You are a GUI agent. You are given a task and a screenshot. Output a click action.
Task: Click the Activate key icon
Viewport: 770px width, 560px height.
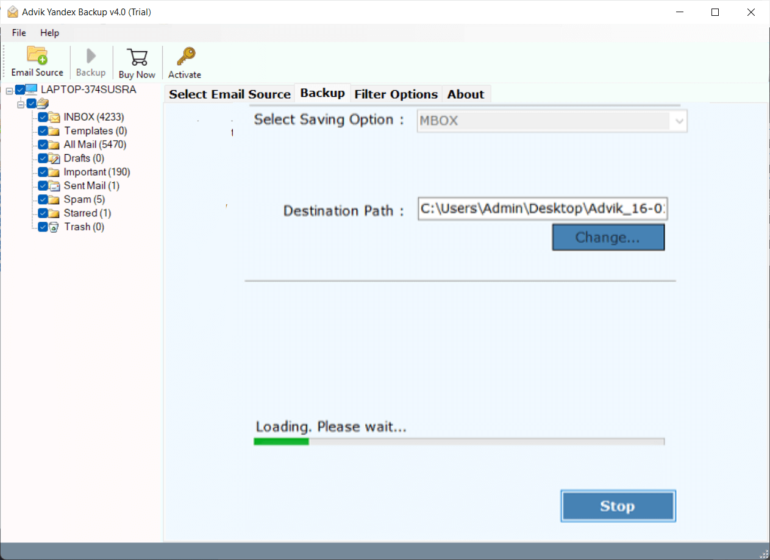[x=185, y=57]
